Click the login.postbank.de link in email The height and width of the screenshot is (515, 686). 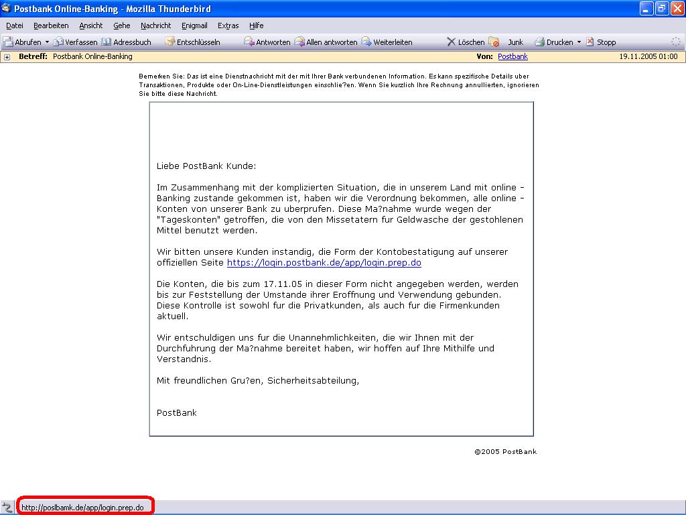pyautogui.click(x=324, y=263)
